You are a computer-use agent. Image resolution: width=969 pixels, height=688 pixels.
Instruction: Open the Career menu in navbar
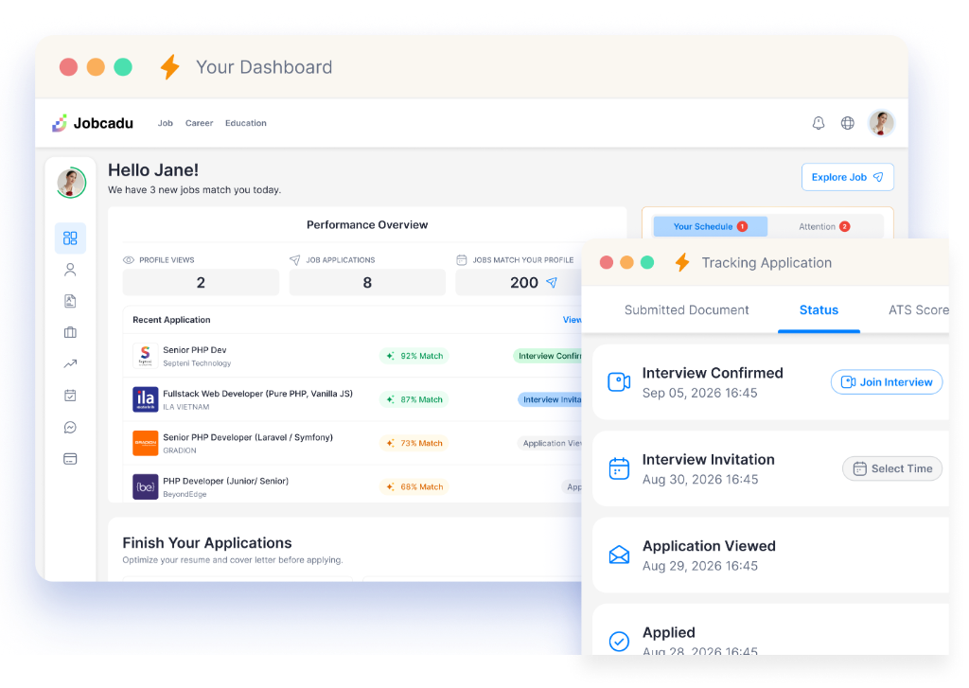[x=199, y=123]
